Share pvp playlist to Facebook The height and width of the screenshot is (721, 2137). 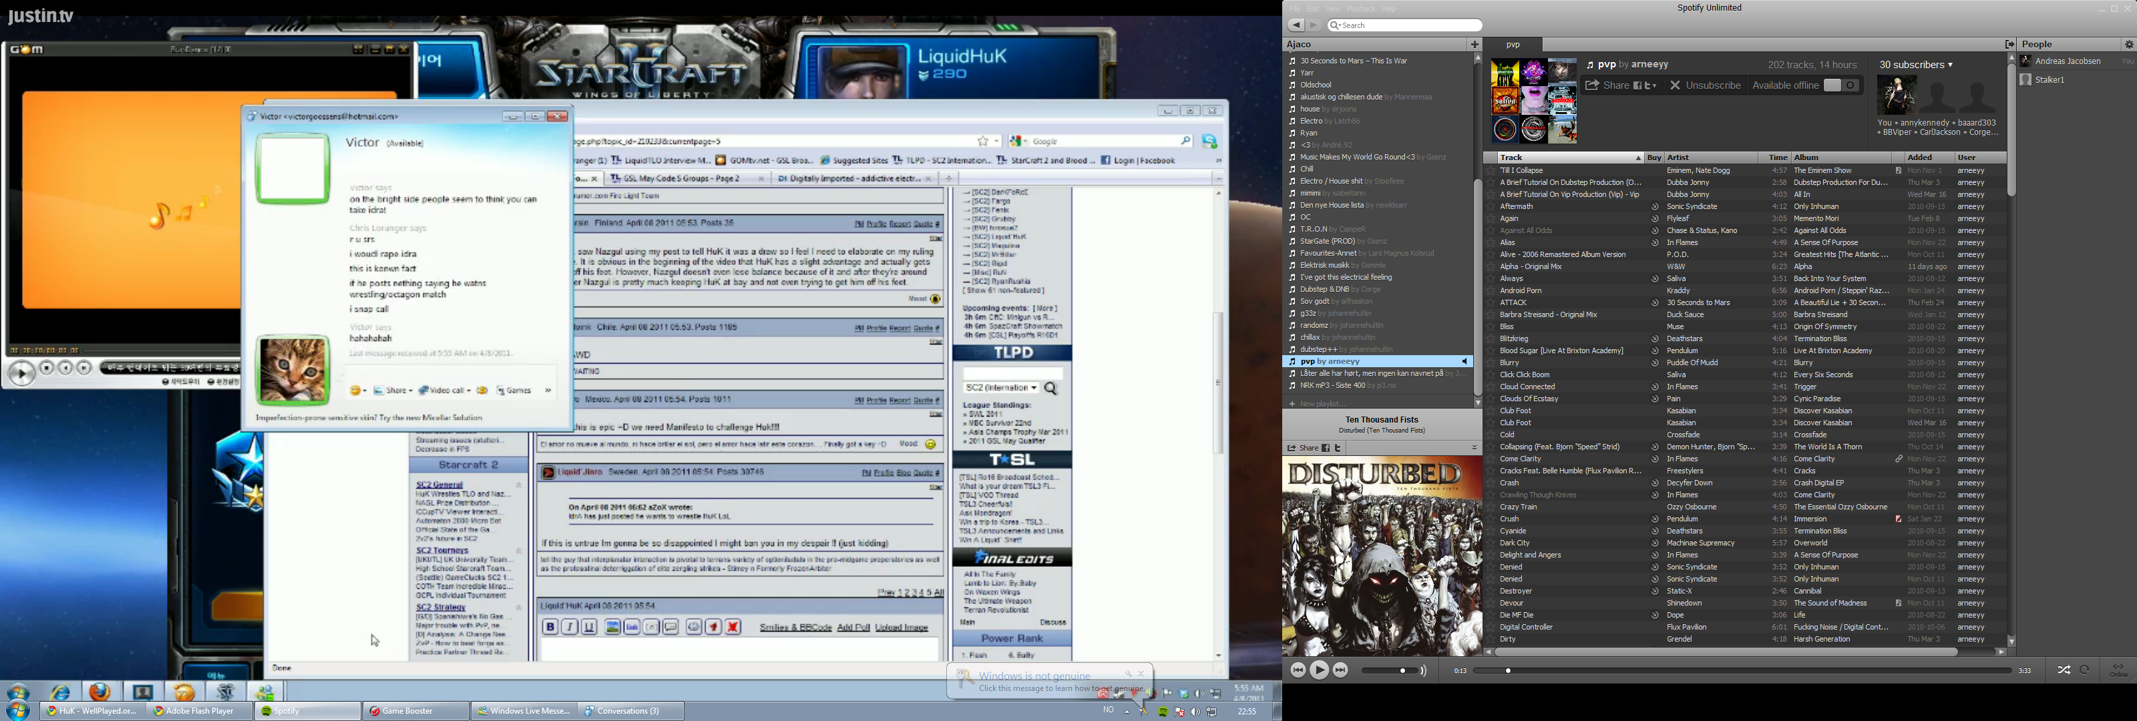click(x=1638, y=85)
